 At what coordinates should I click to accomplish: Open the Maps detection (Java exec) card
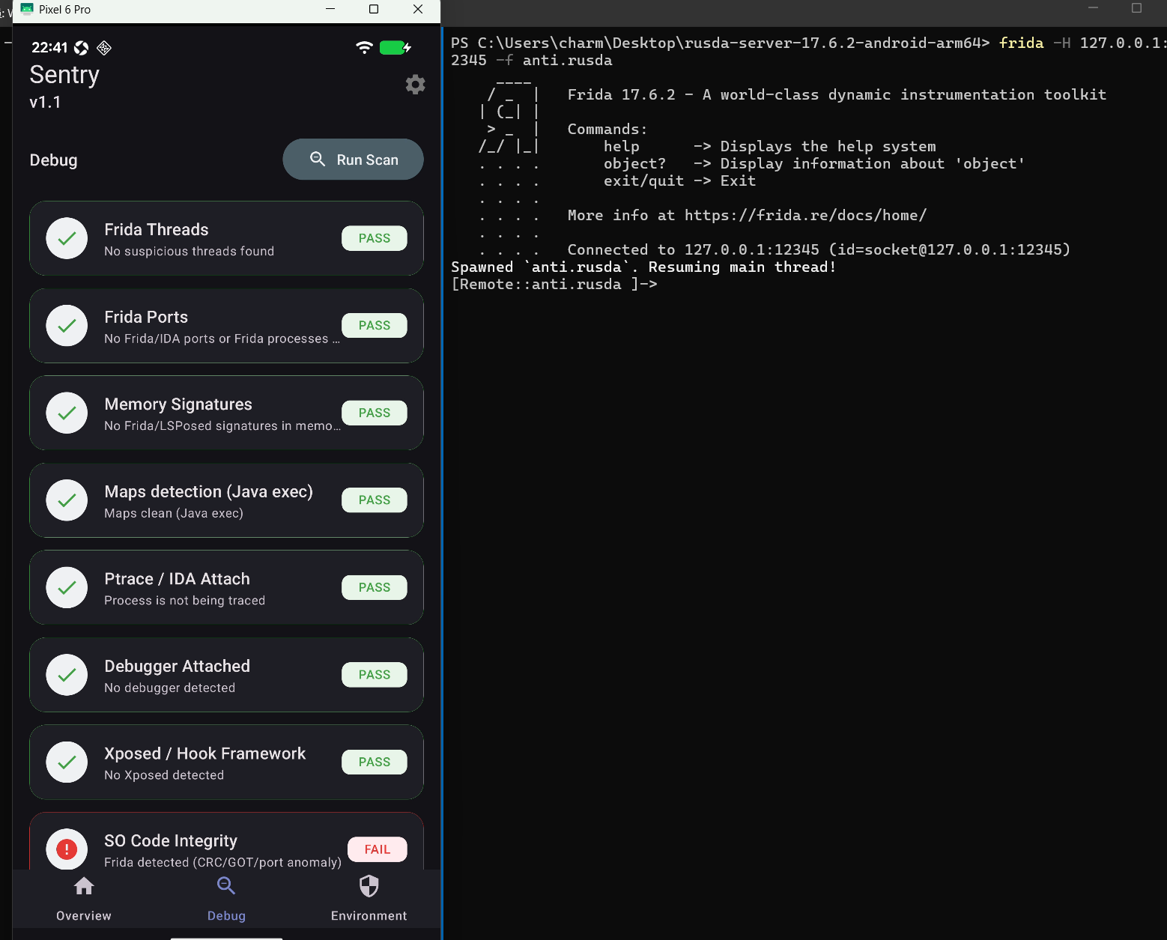point(226,500)
